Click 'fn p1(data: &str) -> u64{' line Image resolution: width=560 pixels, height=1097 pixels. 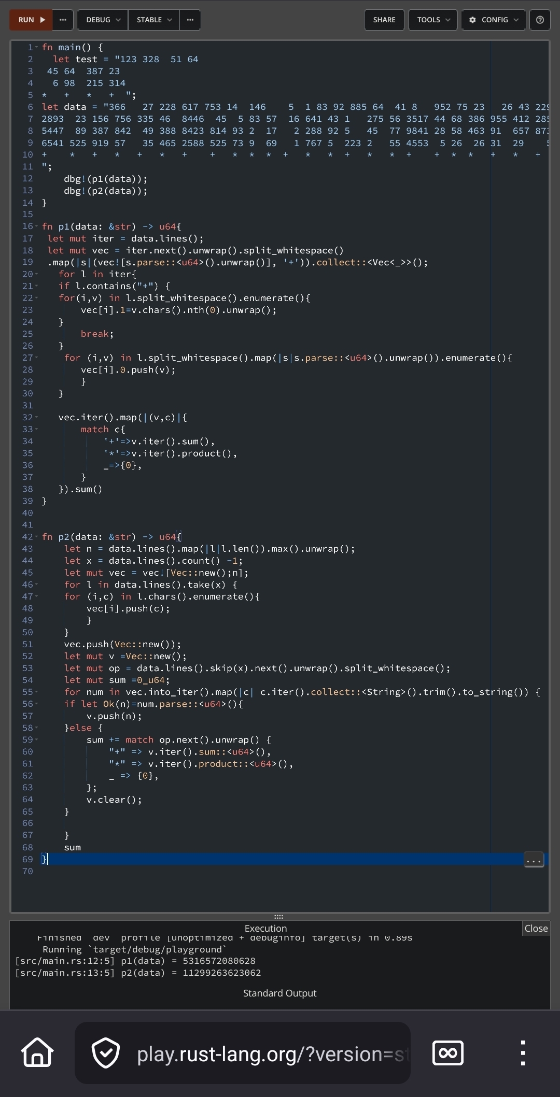point(111,226)
